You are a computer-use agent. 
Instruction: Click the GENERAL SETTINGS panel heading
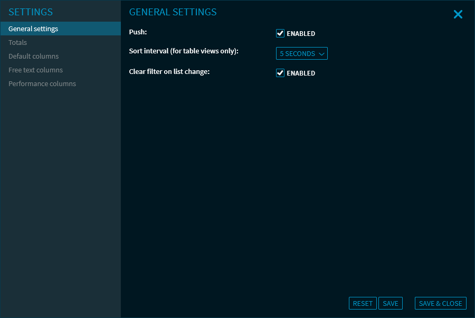173,12
